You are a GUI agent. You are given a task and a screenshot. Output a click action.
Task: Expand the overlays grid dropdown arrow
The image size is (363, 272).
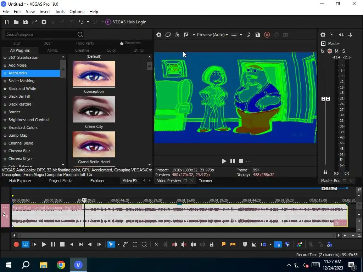tap(241, 35)
